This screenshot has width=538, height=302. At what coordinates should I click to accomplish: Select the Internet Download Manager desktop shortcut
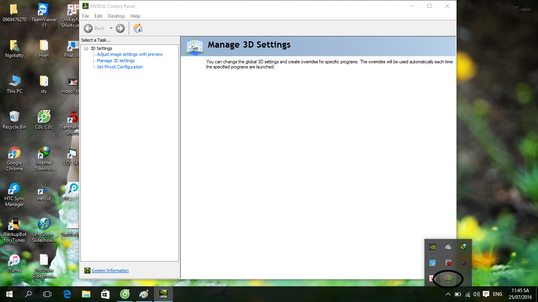pyautogui.click(x=44, y=159)
